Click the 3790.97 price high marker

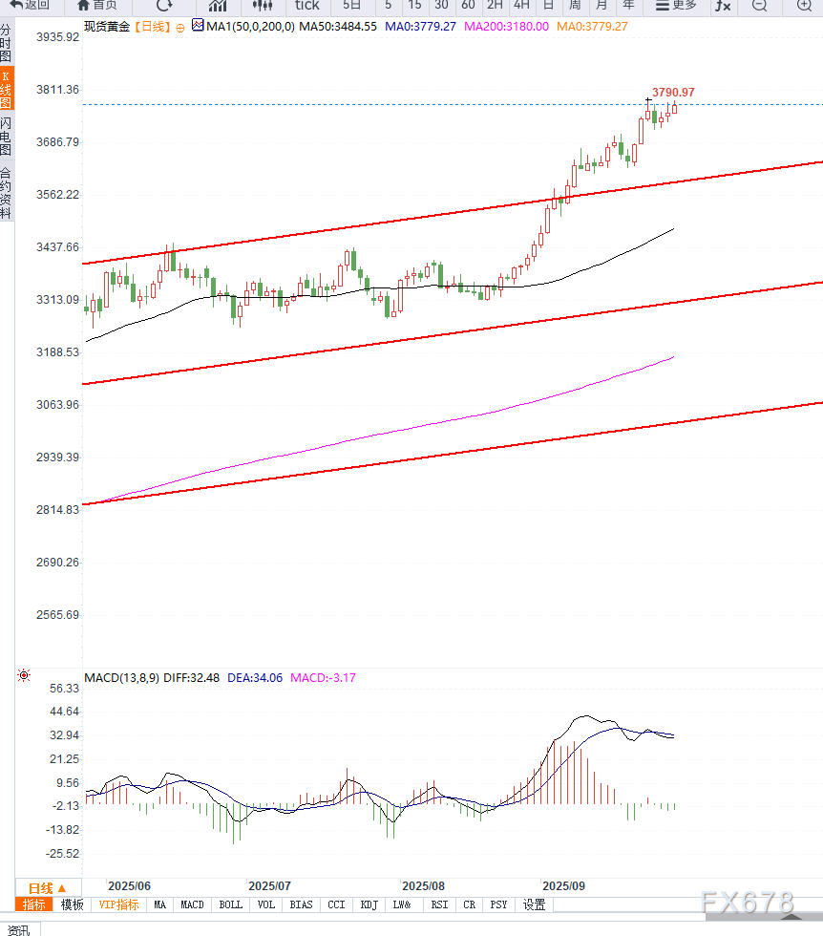pyautogui.click(x=672, y=93)
